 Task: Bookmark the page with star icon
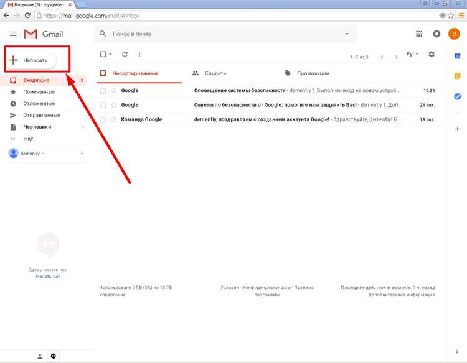pyautogui.click(x=451, y=16)
